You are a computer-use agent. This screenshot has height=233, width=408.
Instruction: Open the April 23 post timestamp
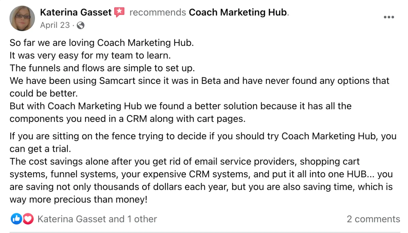[55, 25]
